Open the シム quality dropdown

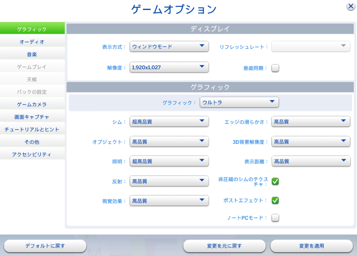(x=169, y=121)
